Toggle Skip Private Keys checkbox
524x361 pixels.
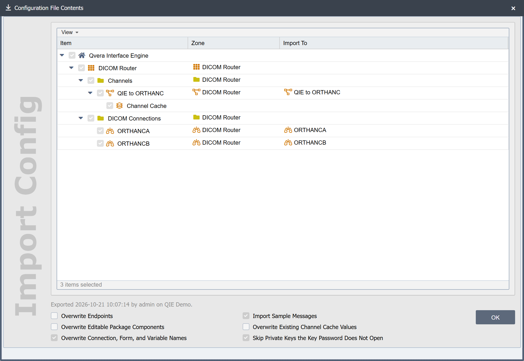click(x=246, y=338)
